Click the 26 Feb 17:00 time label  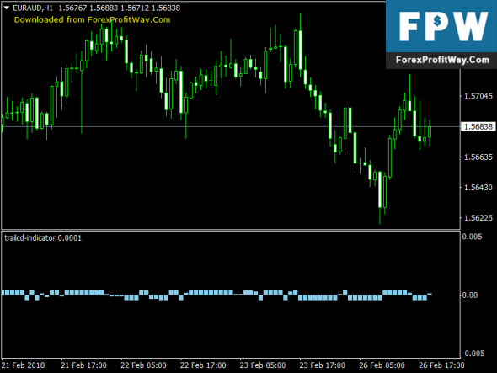441,365
